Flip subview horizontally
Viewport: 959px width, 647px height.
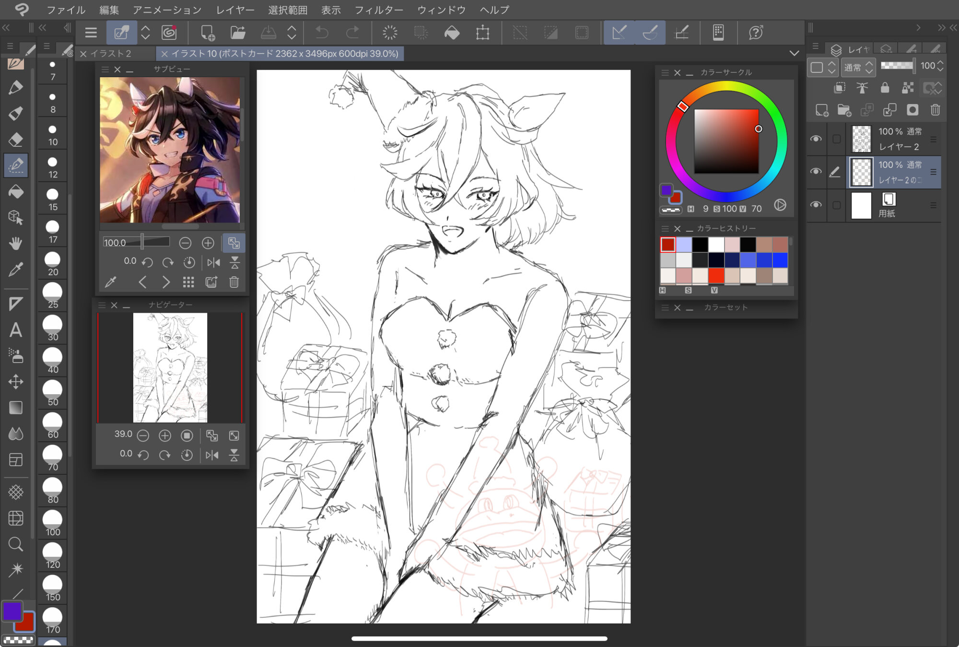(213, 262)
